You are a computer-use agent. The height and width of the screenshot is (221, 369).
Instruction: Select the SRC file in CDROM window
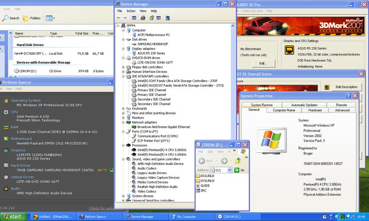click(x=201, y=190)
